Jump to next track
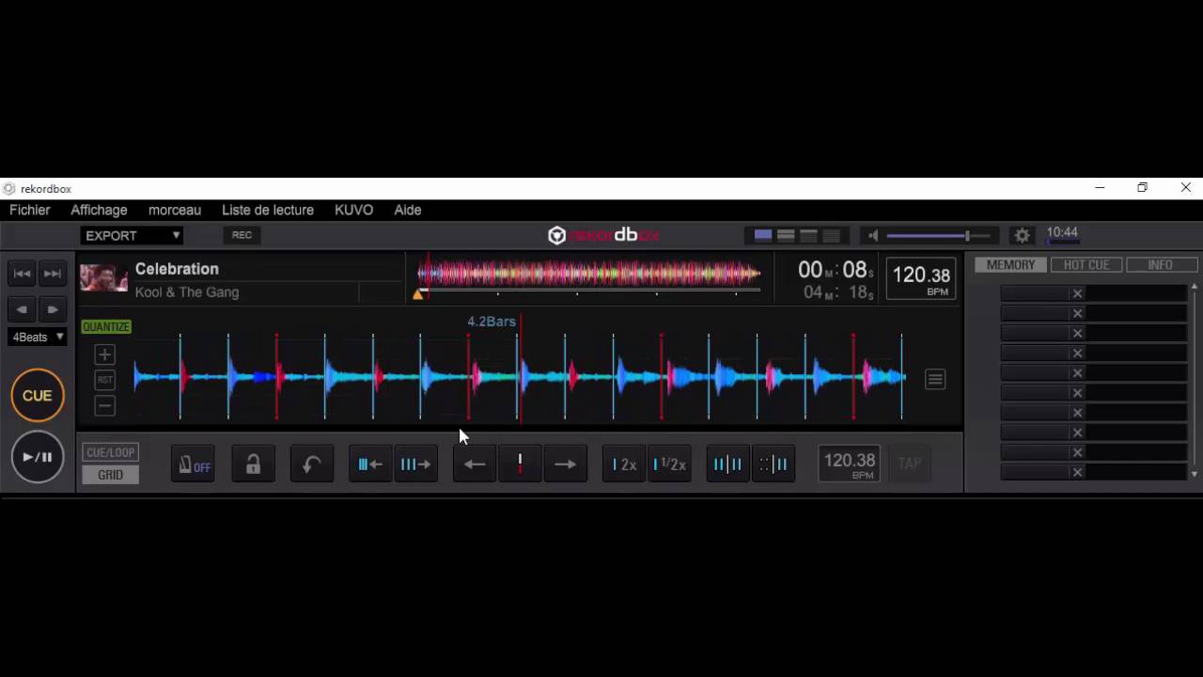The width and height of the screenshot is (1203, 677). click(53, 274)
